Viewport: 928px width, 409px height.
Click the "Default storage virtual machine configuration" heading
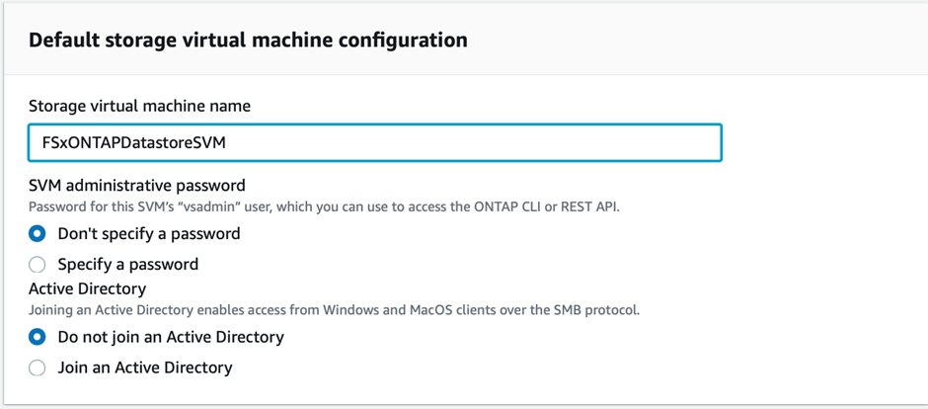click(x=248, y=41)
